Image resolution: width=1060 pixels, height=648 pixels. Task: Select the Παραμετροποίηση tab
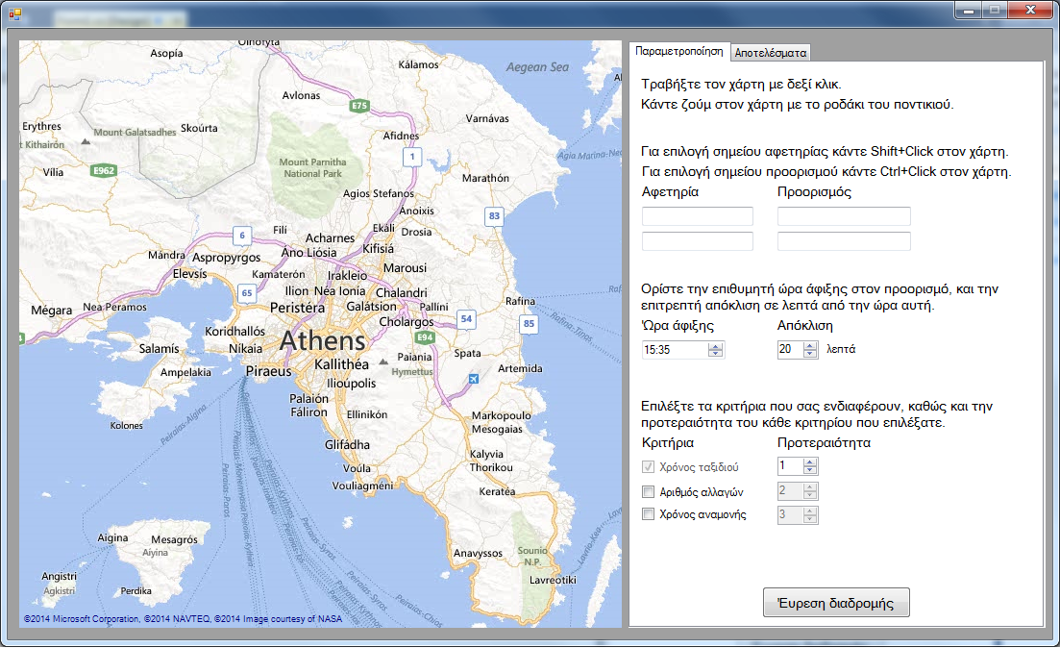(x=678, y=51)
